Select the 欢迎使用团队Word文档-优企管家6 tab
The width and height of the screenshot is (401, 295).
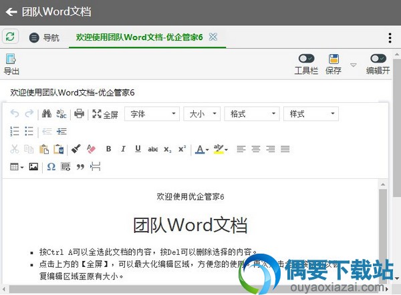140,37
